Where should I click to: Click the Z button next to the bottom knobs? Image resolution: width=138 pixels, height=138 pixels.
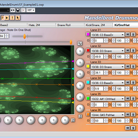73,120
